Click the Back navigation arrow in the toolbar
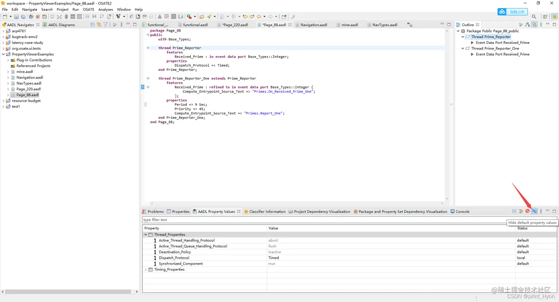 259,17
